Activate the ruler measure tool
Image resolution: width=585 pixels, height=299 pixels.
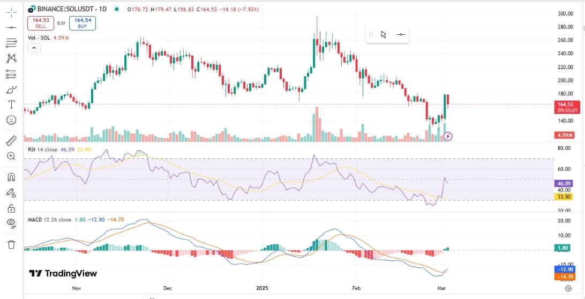[x=11, y=141]
